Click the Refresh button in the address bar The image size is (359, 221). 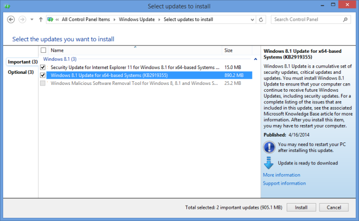pos(262,20)
